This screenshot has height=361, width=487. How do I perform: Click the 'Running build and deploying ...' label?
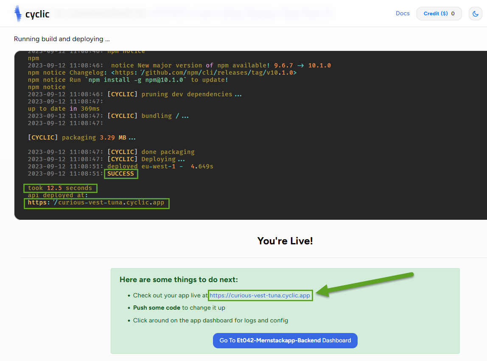(x=62, y=39)
